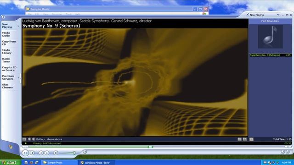
Task: Click the green system tray icon
Action: 277,162
